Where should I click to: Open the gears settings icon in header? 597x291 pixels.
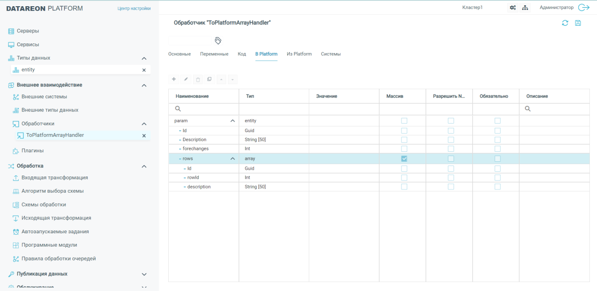[513, 8]
